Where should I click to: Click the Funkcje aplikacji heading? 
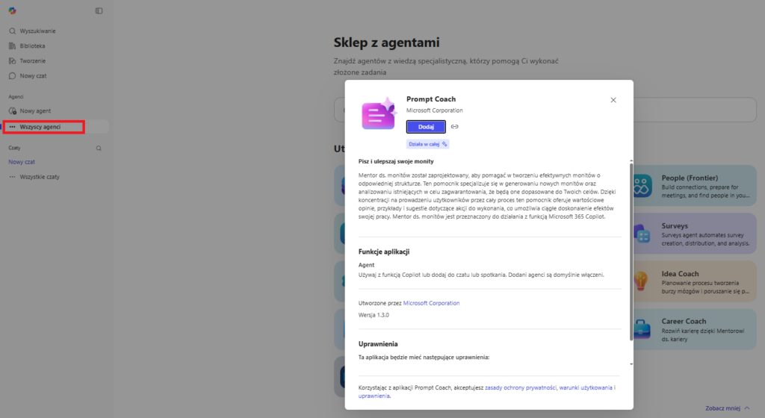(x=384, y=252)
